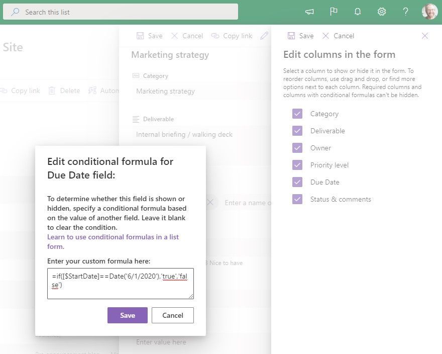Click the help question mark icon
442x354 pixels.
click(x=405, y=12)
